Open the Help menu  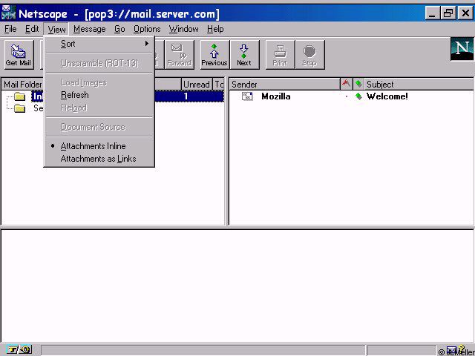[215, 29]
